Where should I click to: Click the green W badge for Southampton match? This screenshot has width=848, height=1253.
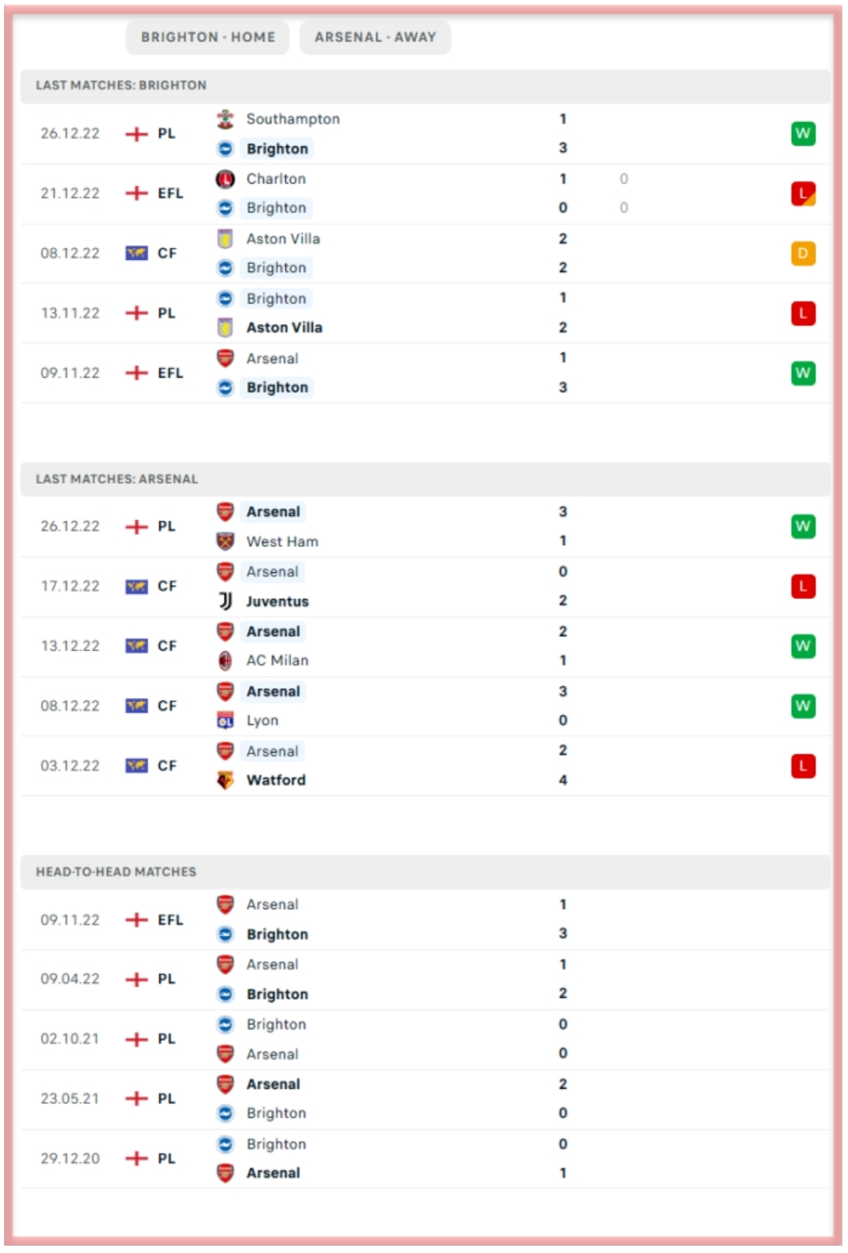coord(803,133)
